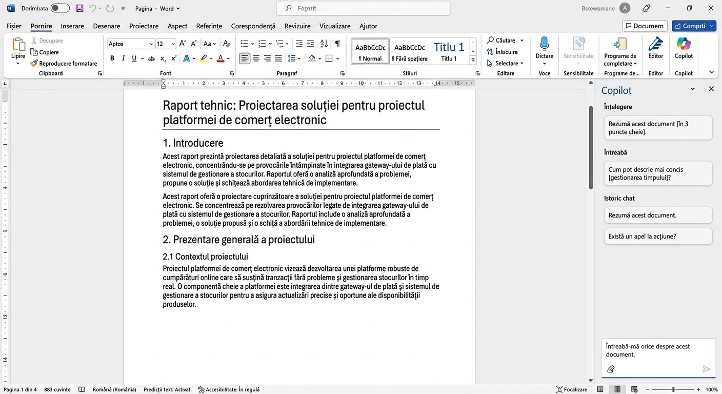Open Accesibilitate status bar checker
The width and height of the screenshot is (722, 394).
coord(229,389)
